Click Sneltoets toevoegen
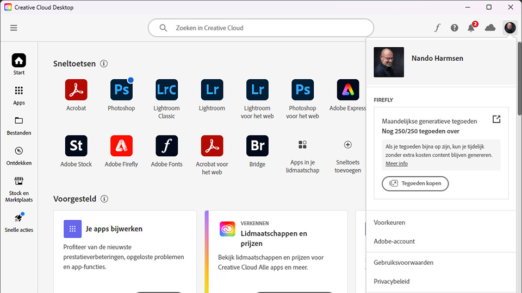Image resolution: width=522 pixels, height=293 pixels. click(348, 156)
